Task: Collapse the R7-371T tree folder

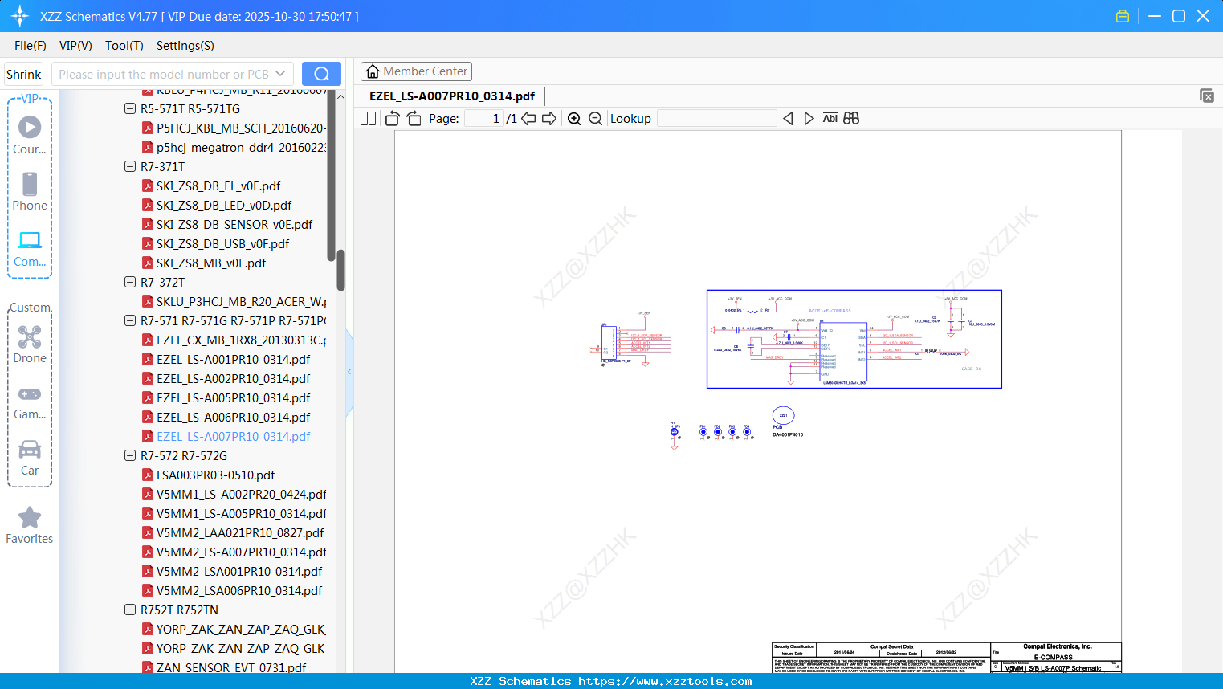Action: 130,166
